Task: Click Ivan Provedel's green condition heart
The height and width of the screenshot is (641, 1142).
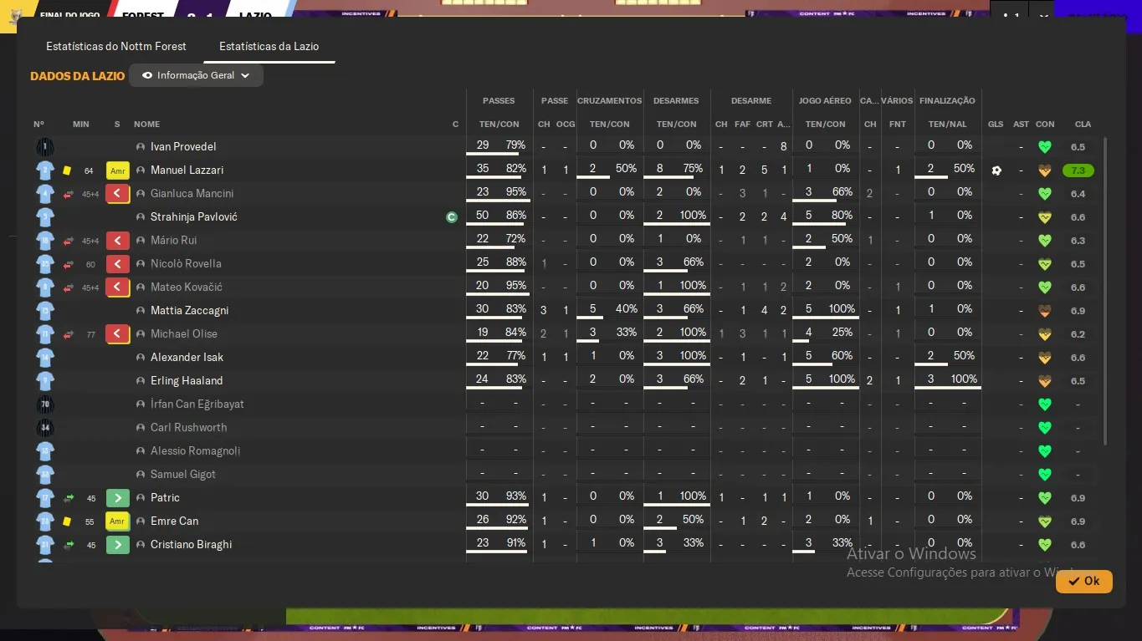Action: (1044, 147)
